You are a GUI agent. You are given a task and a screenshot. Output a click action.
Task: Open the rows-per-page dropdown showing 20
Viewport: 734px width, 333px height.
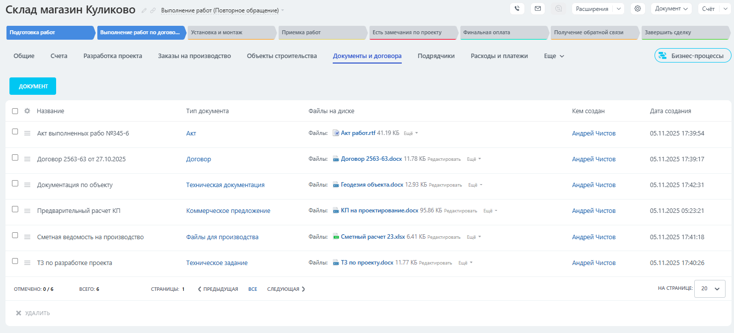pyautogui.click(x=710, y=288)
